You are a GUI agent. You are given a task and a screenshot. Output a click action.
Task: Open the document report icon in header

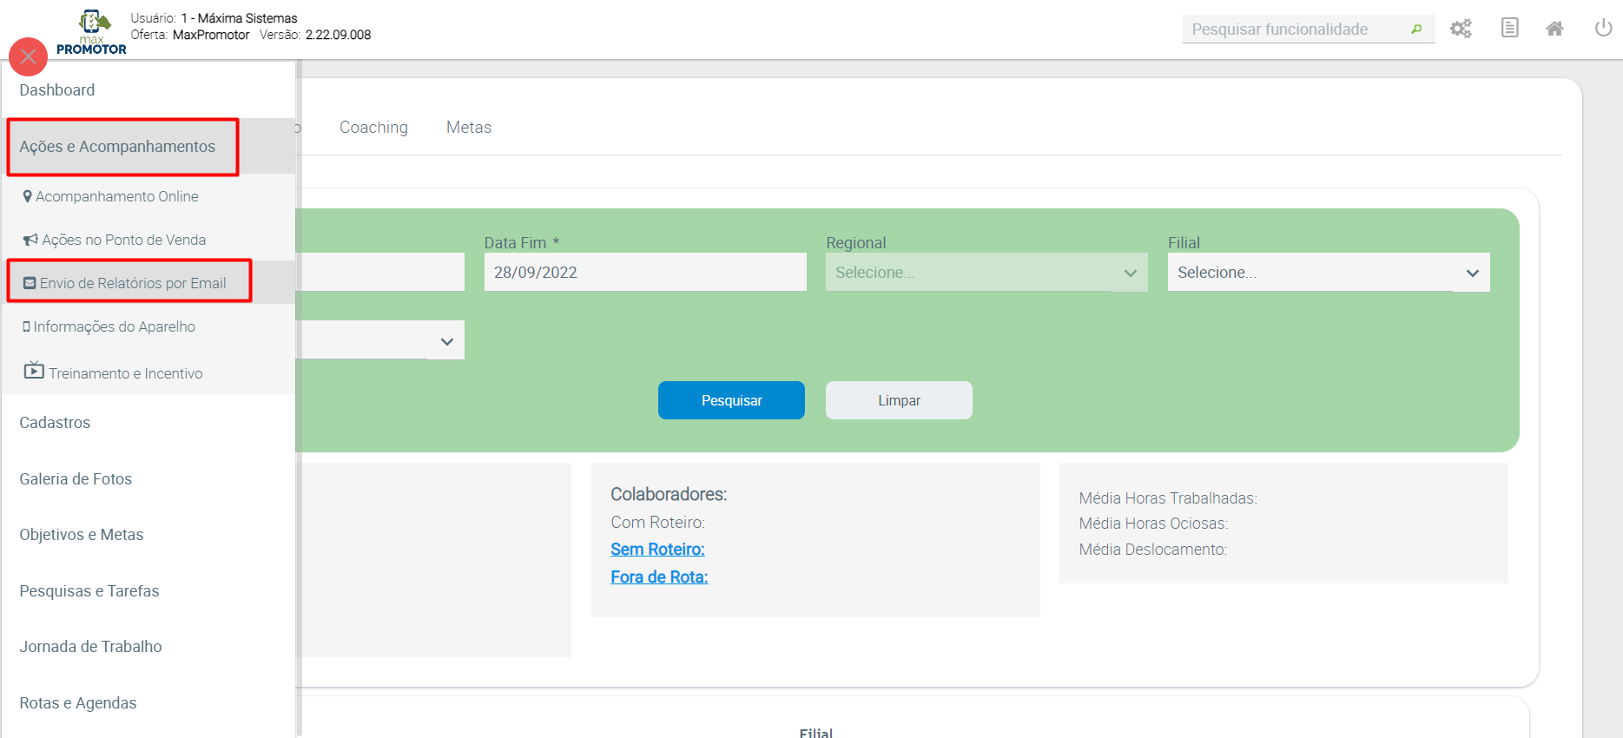point(1510,28)
